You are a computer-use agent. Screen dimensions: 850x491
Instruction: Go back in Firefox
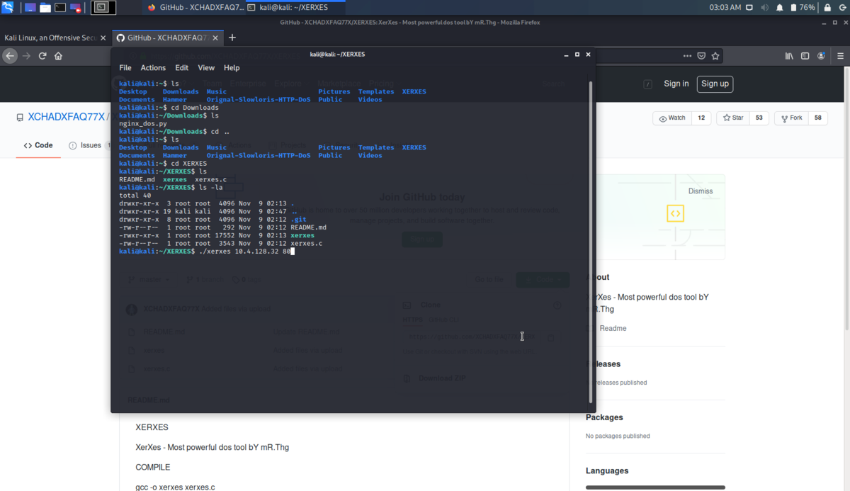click(x=10, y=56)
